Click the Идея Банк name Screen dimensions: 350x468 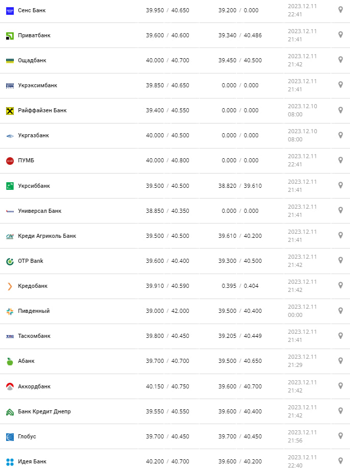click(x=32, y=461)
